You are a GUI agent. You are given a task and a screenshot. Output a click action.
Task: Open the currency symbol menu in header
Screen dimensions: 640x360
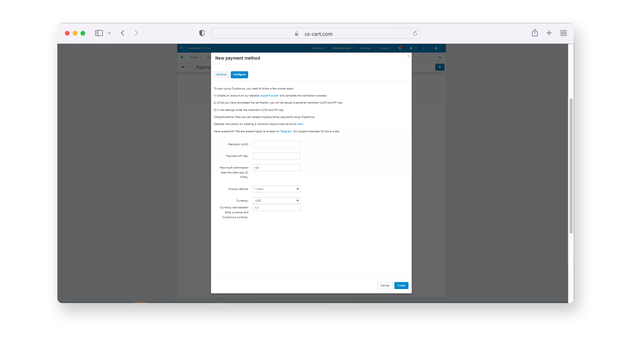click(425, 48)
